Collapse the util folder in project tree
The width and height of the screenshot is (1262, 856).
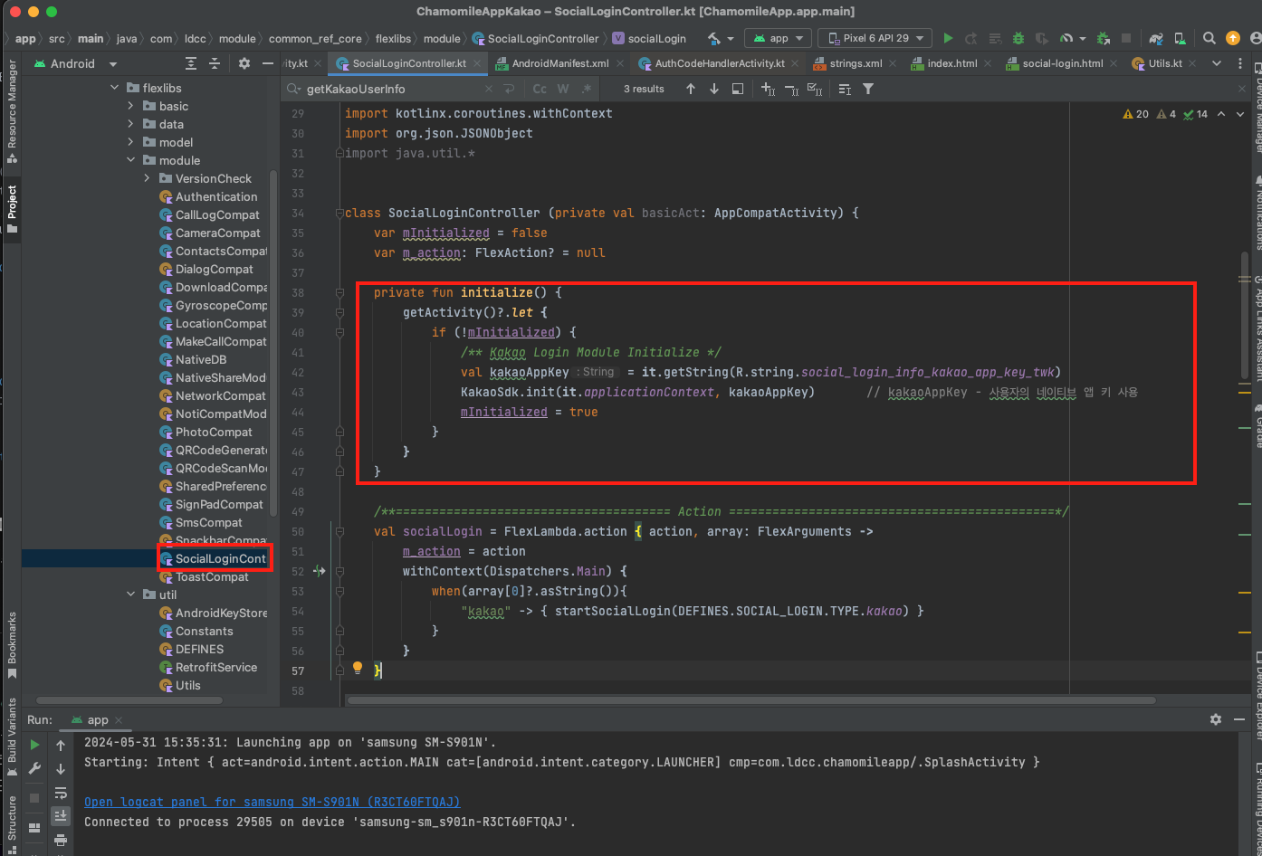[131, 594]
